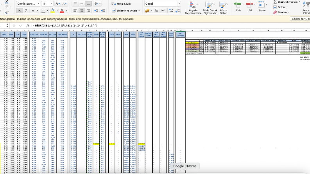
Task: Apply the red font color
Action: (x=62, y=11)
